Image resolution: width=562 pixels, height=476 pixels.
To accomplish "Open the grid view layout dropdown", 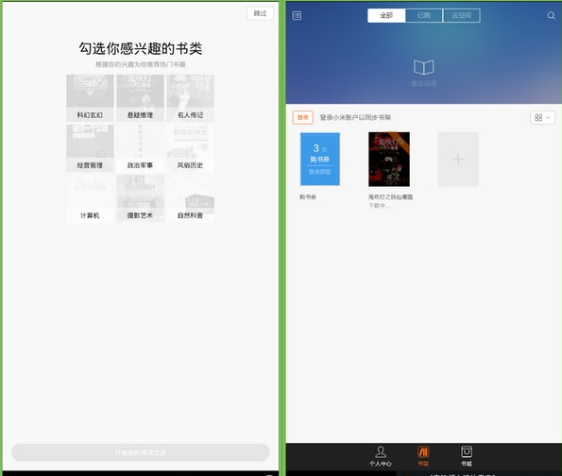I will click(x=542, y=117).
